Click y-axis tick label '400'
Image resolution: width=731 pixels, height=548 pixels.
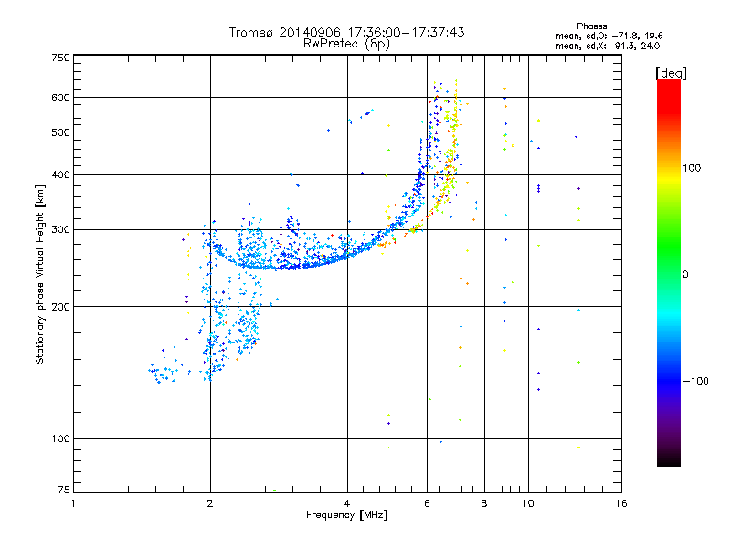(60, 175)
